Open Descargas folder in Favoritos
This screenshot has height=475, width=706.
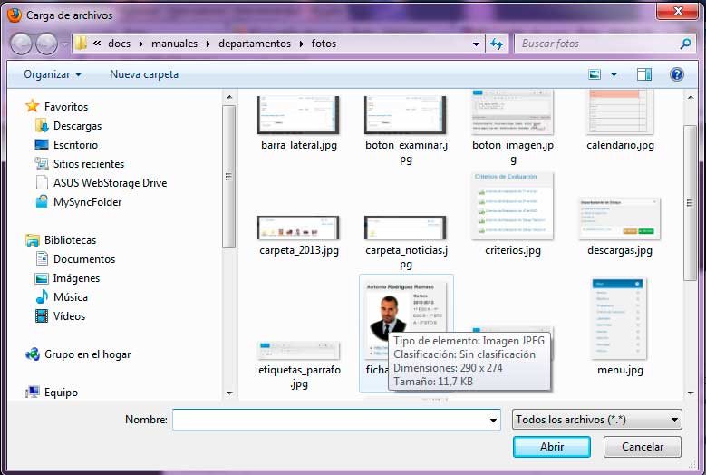click(x=77, y=126)
